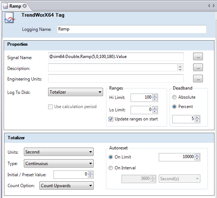Increment Hi Limit with up arrow
Image resolution: width=217 pixels, height=198 pixels.
click(x=155, y=96)
